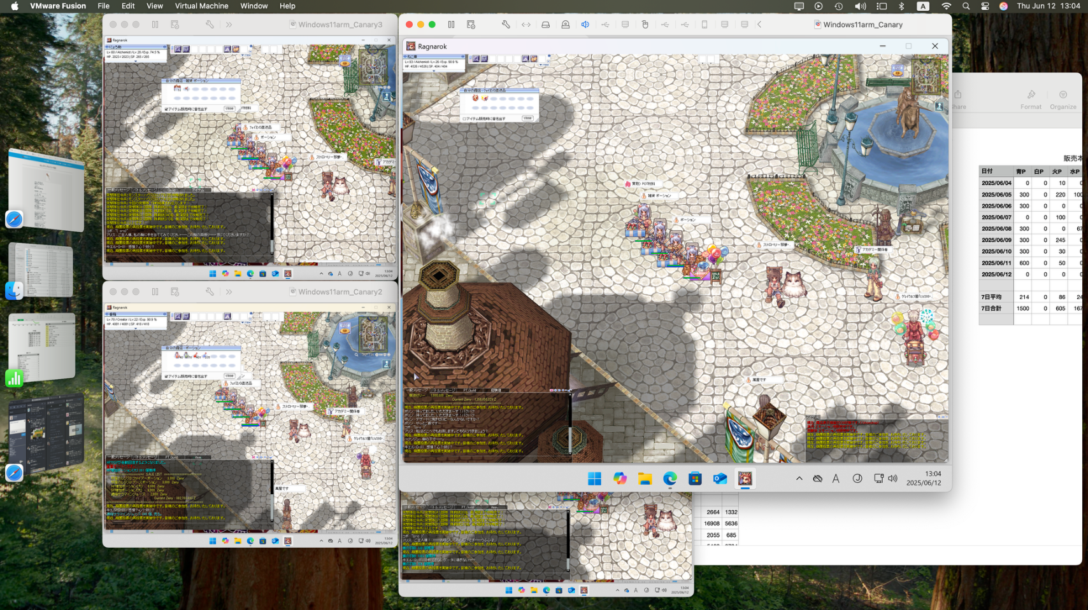Click phone device icon in Windows11arm_Canary toolbar
Viewport: 1088px width, 610px height.
[705, 25]
